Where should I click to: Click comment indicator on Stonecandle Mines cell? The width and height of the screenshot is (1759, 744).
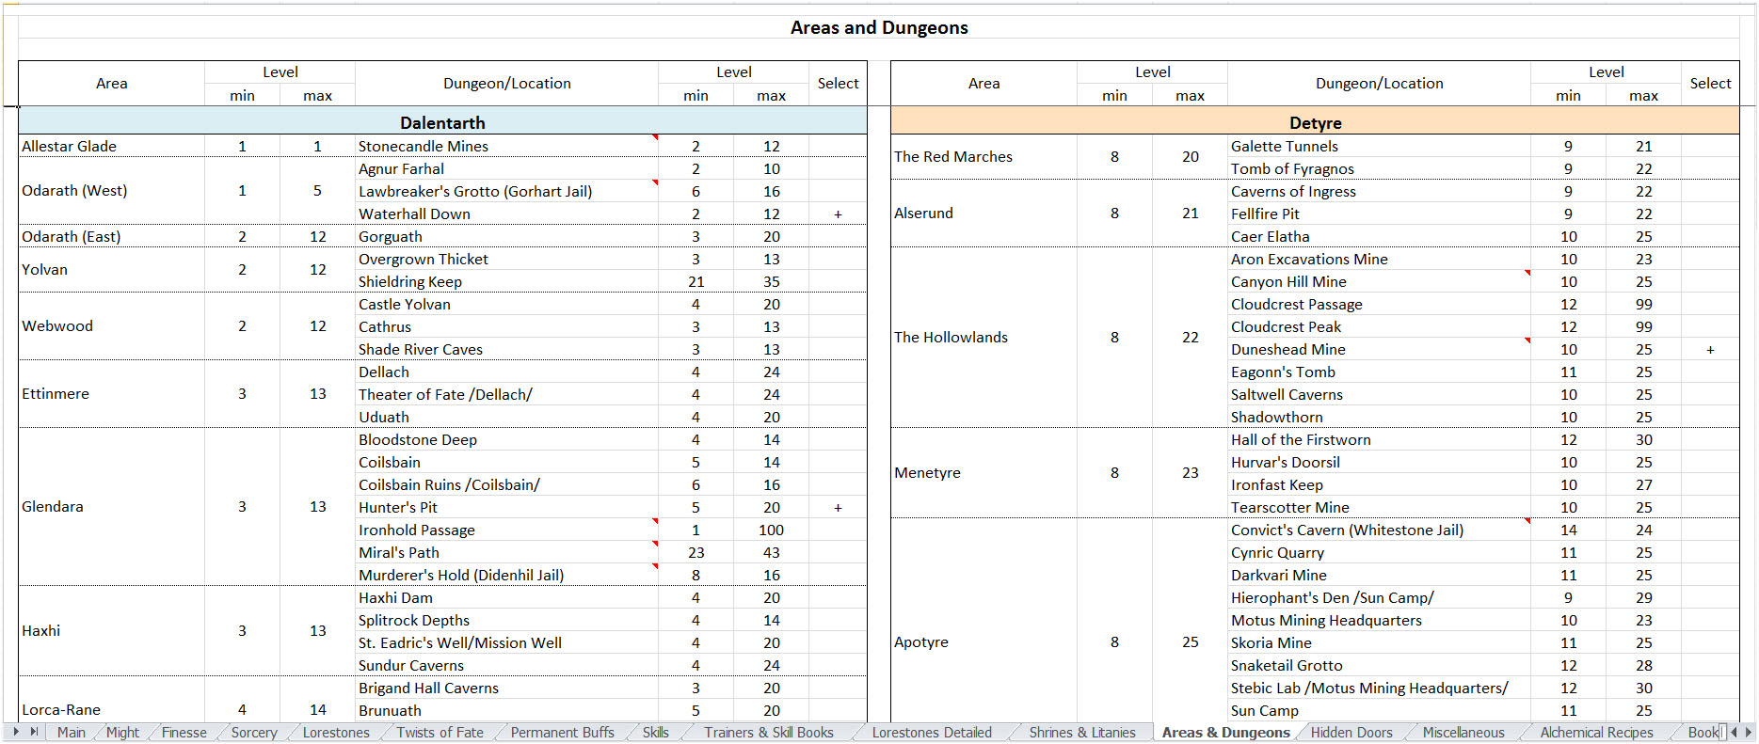click(x=655, y=137)
